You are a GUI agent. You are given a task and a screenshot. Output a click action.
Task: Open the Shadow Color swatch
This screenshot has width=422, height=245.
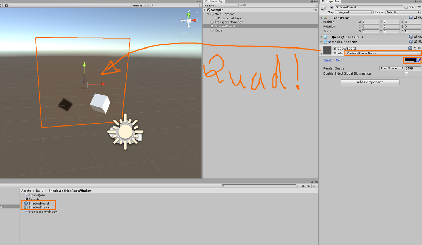(410, 60)
